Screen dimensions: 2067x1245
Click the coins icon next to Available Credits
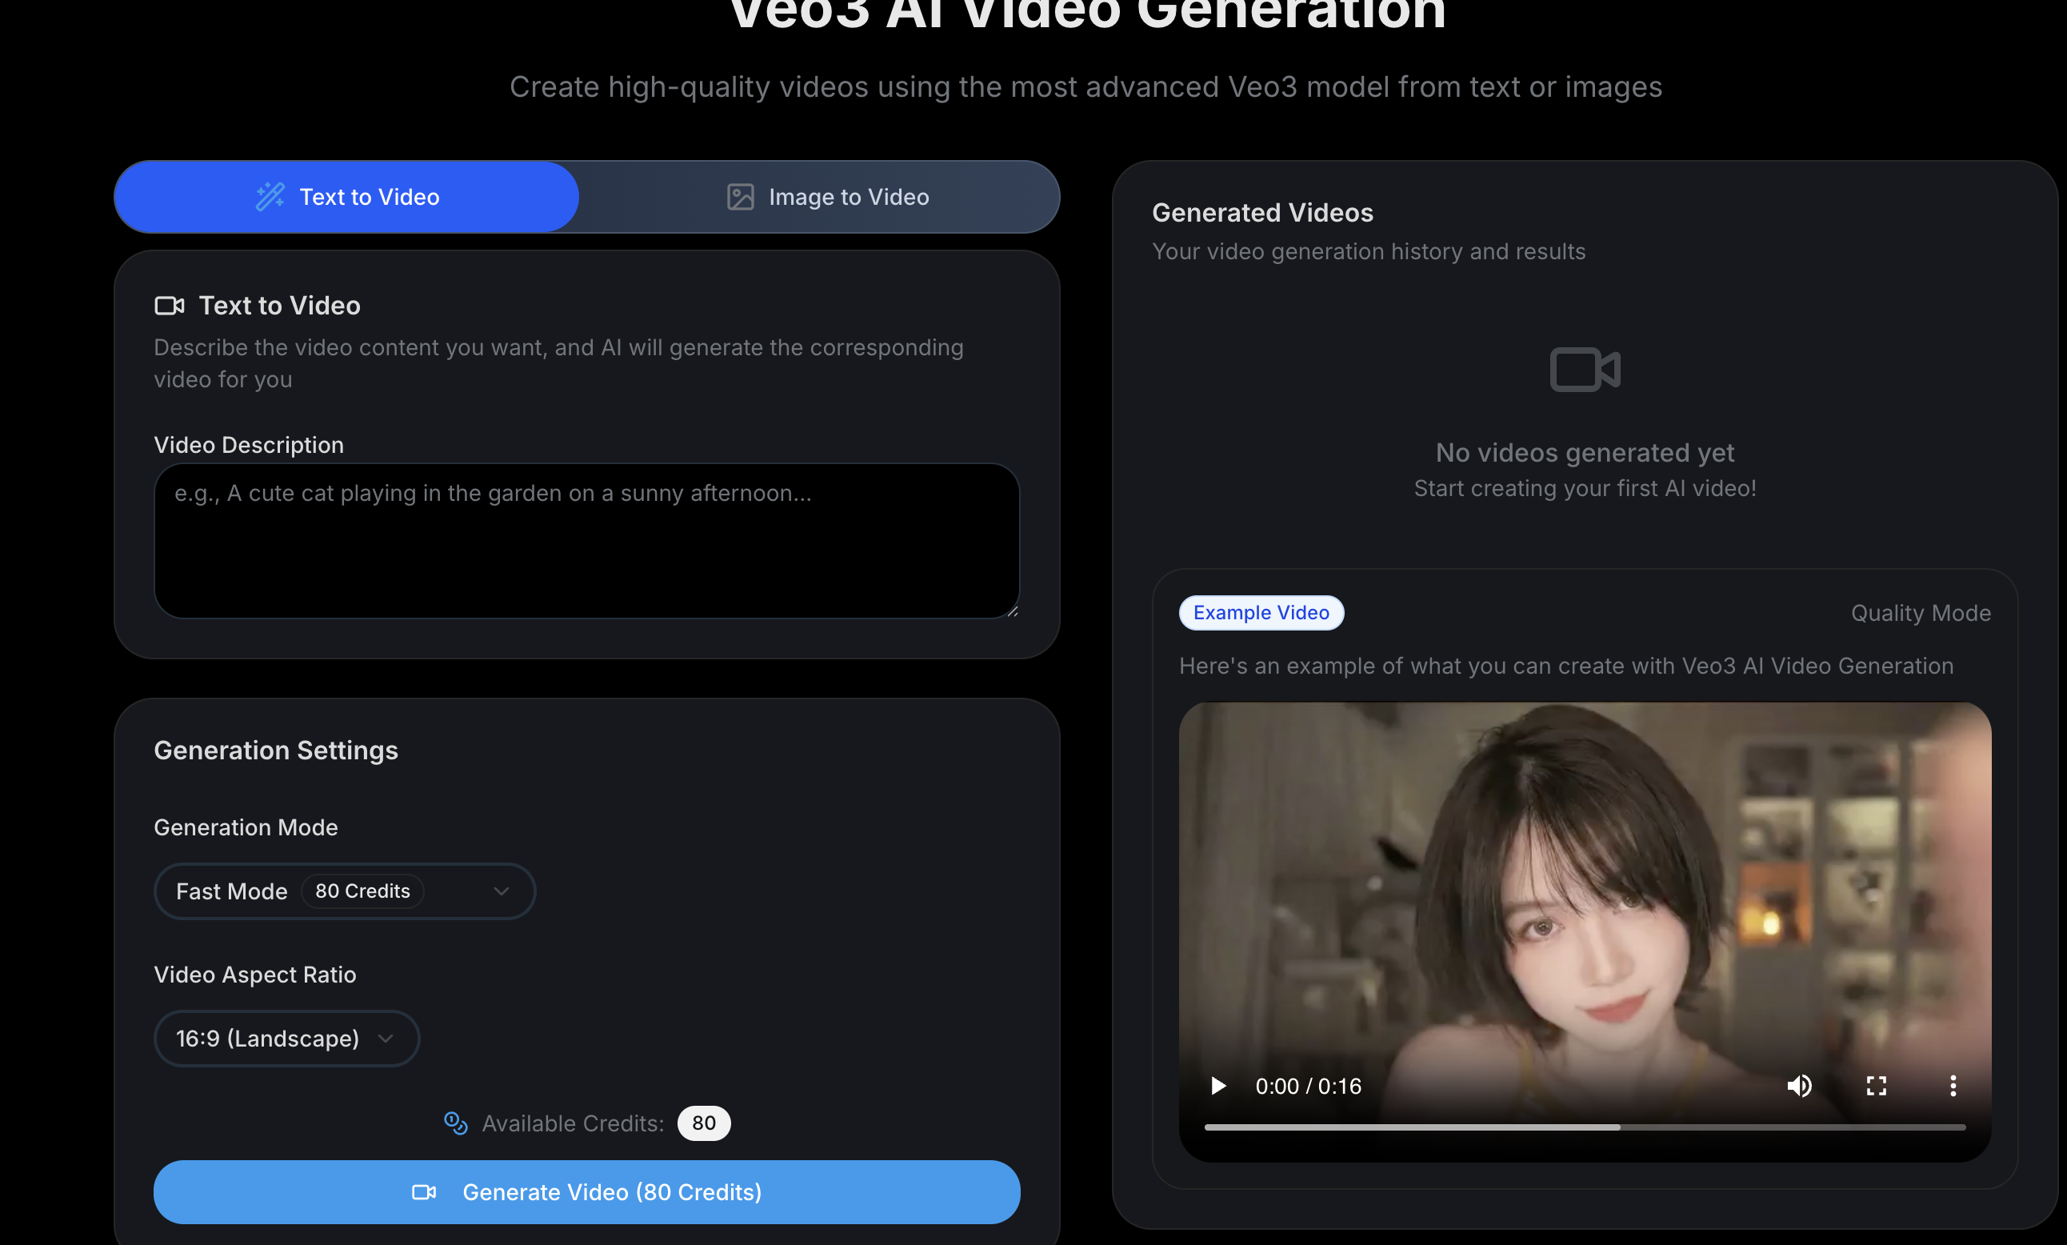click(x=456, y=1123)
